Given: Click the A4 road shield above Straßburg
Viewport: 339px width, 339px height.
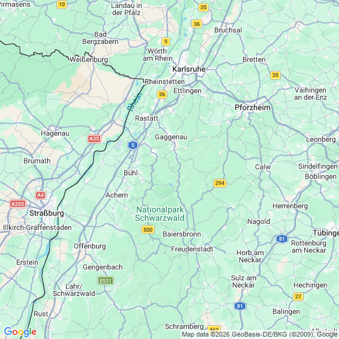Looking at the screenshot, I should [x=40, y=195].
